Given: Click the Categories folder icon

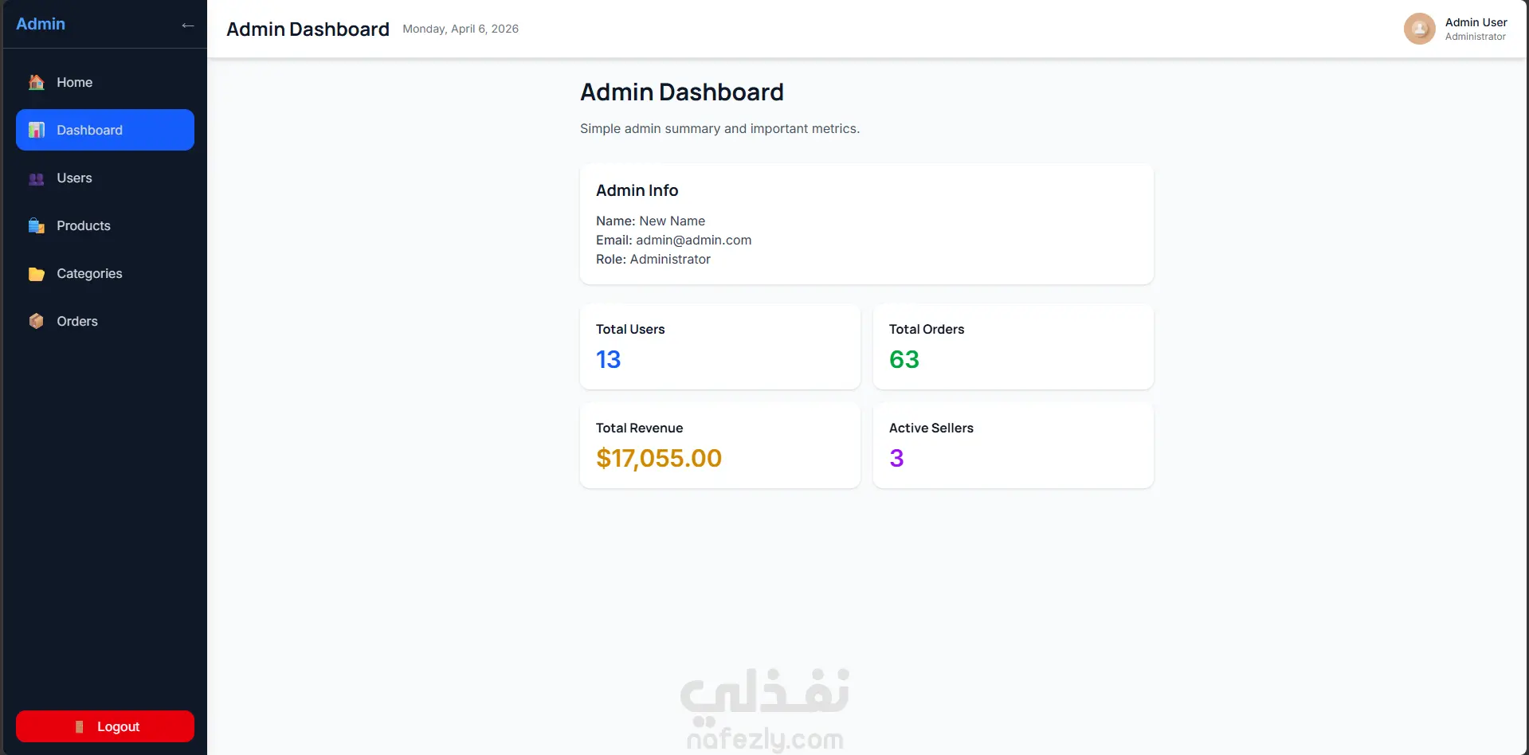Looking at the screenshot, I should coord(37,274).
